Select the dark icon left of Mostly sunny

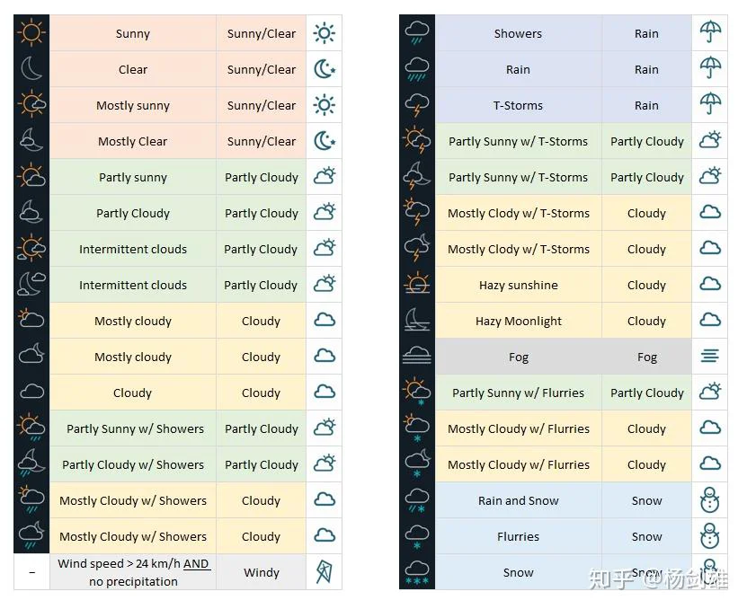(31, 104)
